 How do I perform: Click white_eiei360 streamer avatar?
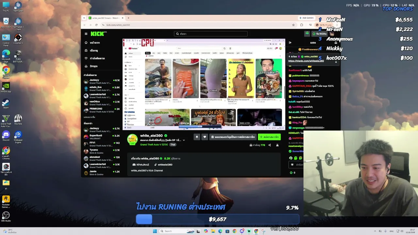click(x=132, y=139)
